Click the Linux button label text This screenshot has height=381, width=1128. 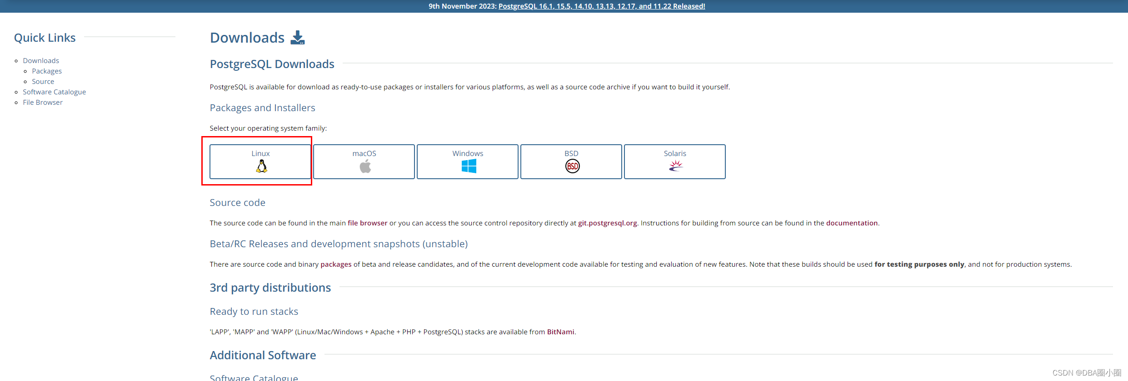coord(260,153)
